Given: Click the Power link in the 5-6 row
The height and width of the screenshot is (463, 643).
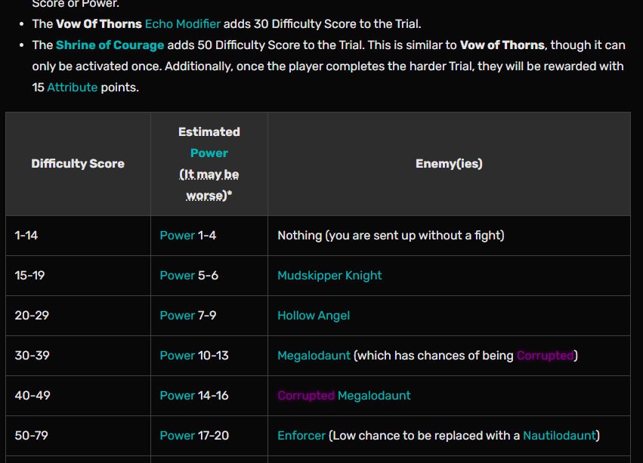Looking at the screenshot, I should pos(177,276).
